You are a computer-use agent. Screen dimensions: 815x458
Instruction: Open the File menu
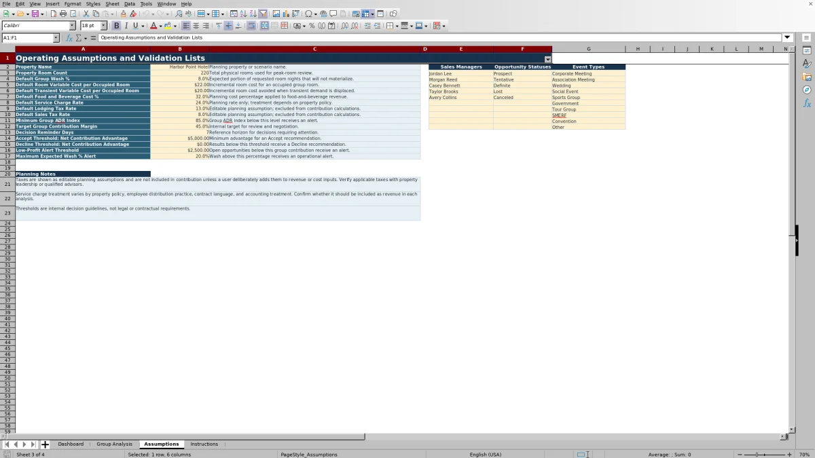click(6, 4)
